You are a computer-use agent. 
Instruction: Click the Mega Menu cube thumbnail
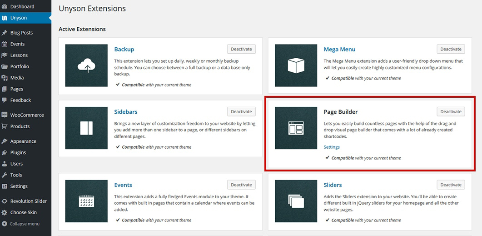coord(296,65)
